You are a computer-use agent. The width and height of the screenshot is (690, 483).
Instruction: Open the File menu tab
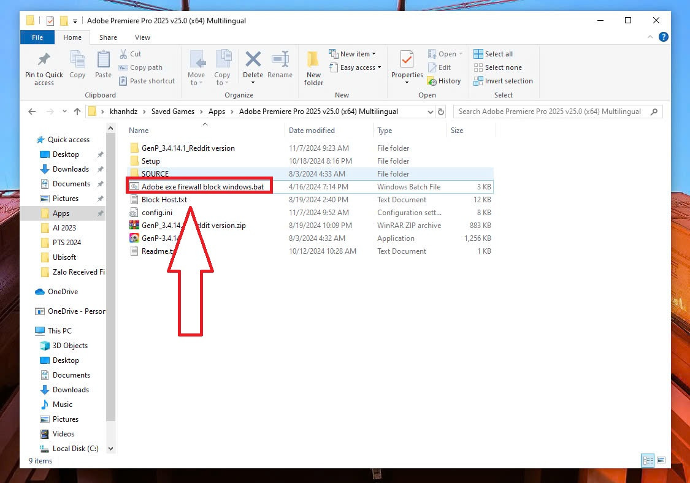(37, 37)
